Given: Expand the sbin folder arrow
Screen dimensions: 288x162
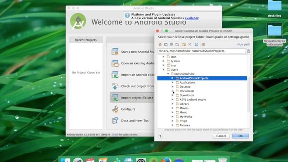Looking at the screenshot, I should coord(163,57).
